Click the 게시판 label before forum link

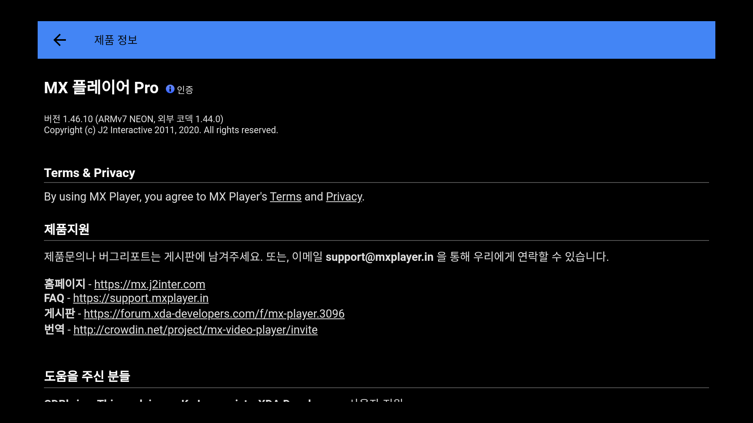[x=59, y=313]
